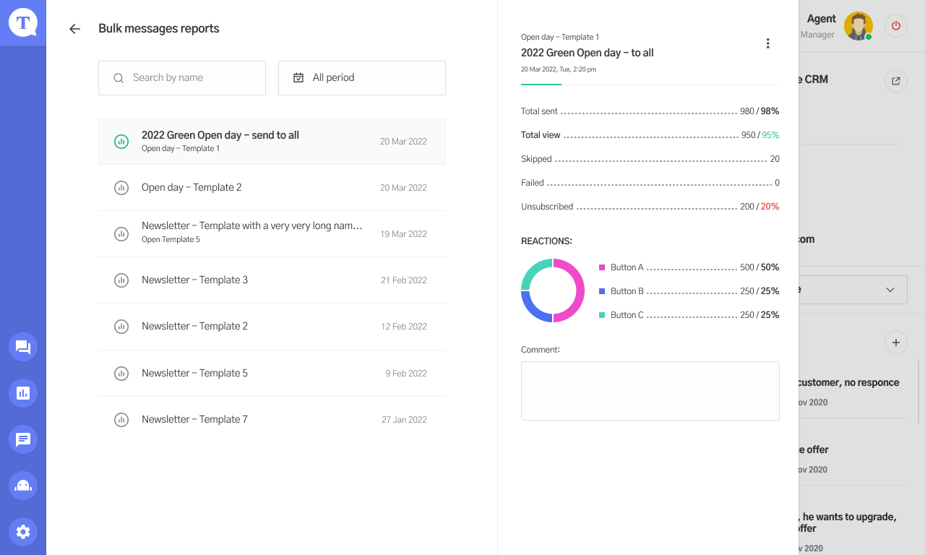Click chart icon of Newsletter – Template 7
Viewport: 925px width, 555px height.
(121, 420)
